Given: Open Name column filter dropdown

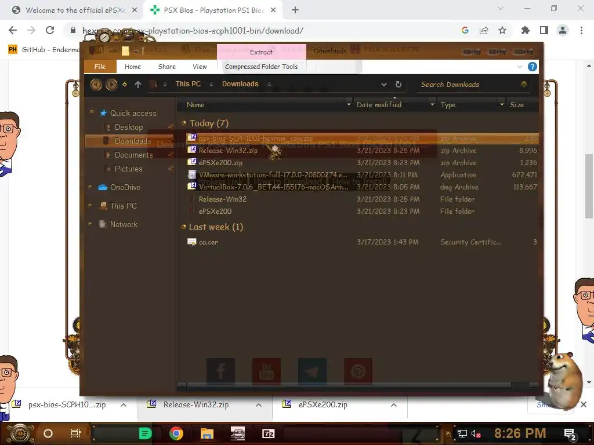Looking at the screenshot, I should (x=349, y=104).
